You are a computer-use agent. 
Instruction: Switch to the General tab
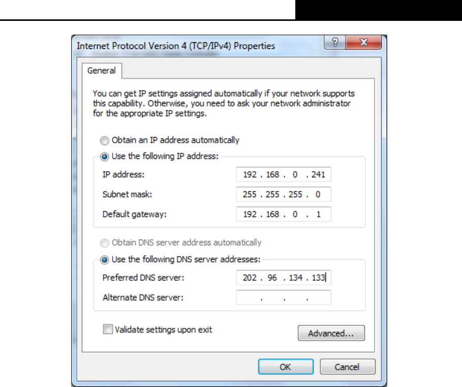point(102,71)
